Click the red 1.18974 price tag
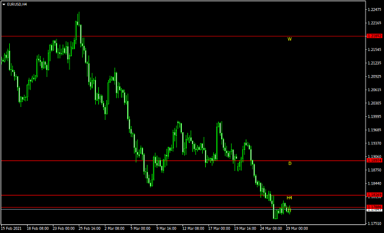384x233 pixels. tap(374, 160)
